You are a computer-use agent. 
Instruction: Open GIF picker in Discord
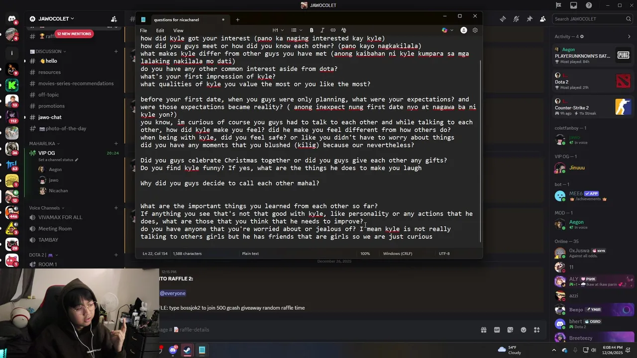point(497,330)
